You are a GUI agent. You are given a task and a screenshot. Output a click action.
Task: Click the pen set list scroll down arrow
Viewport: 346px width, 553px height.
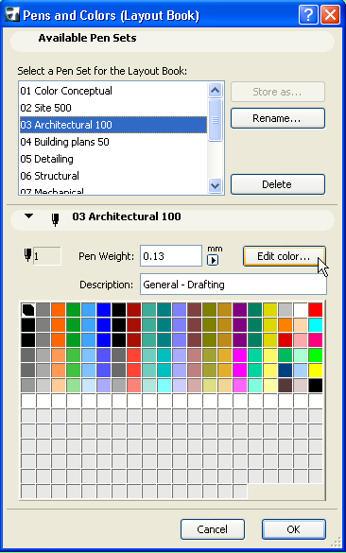click(x=216, y=185)
